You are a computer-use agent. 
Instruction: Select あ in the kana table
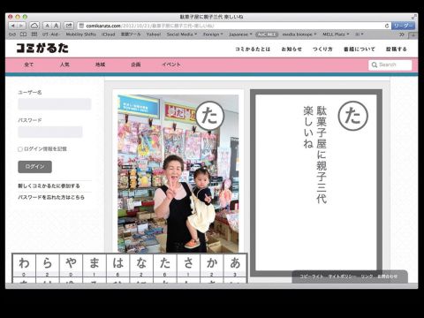pyautogui.click(x=235, y=263)
